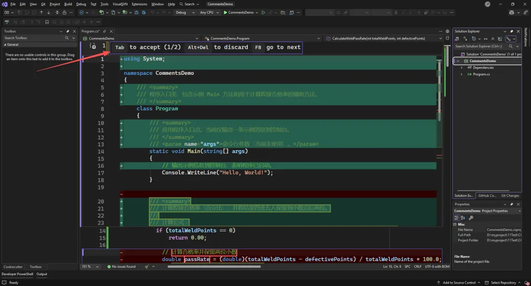Click the broom code cleanup icon in editor footer
531x286 pixels.
coord(147,267)
